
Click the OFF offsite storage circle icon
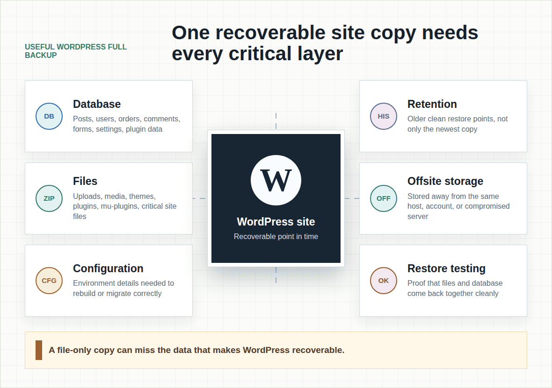pyautogui.click(x=384, y=198)
